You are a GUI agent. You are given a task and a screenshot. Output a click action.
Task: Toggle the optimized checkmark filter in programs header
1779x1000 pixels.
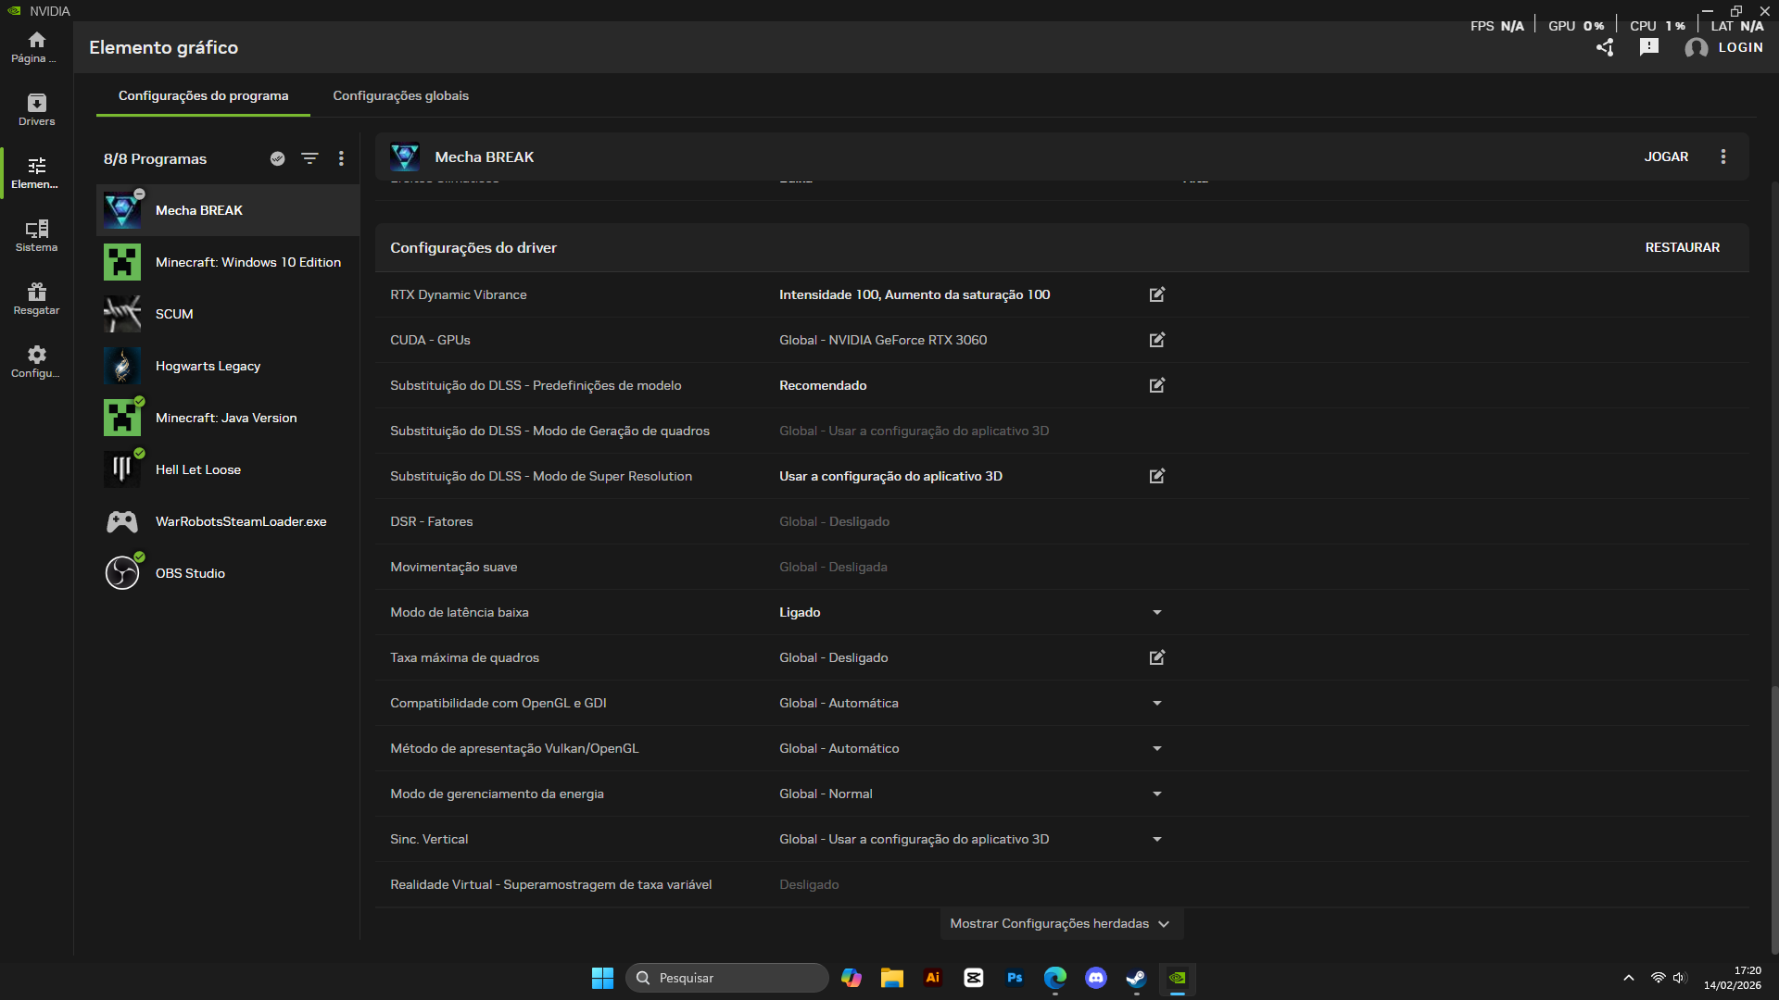pos(277,158)
